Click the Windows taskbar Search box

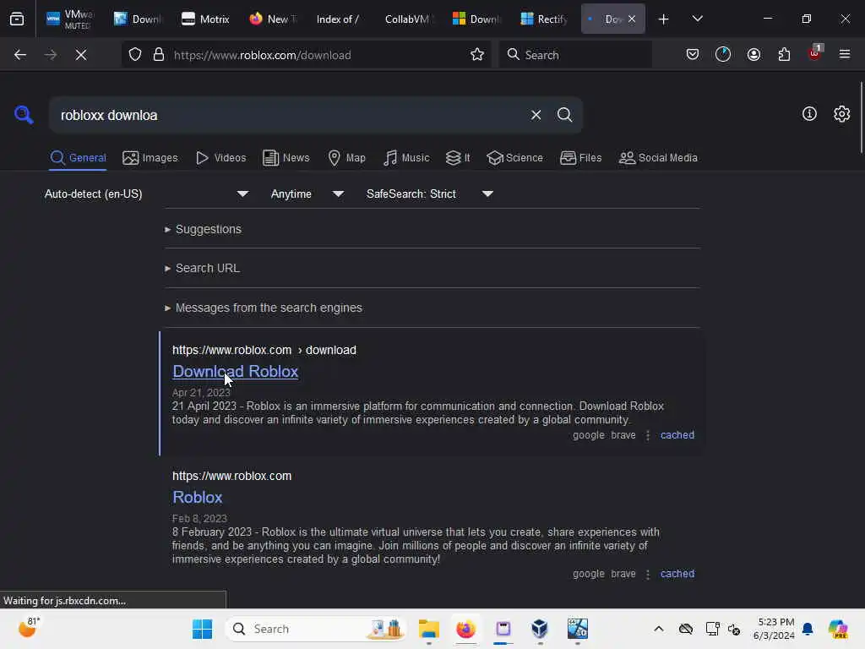click(x=315, y=629)
